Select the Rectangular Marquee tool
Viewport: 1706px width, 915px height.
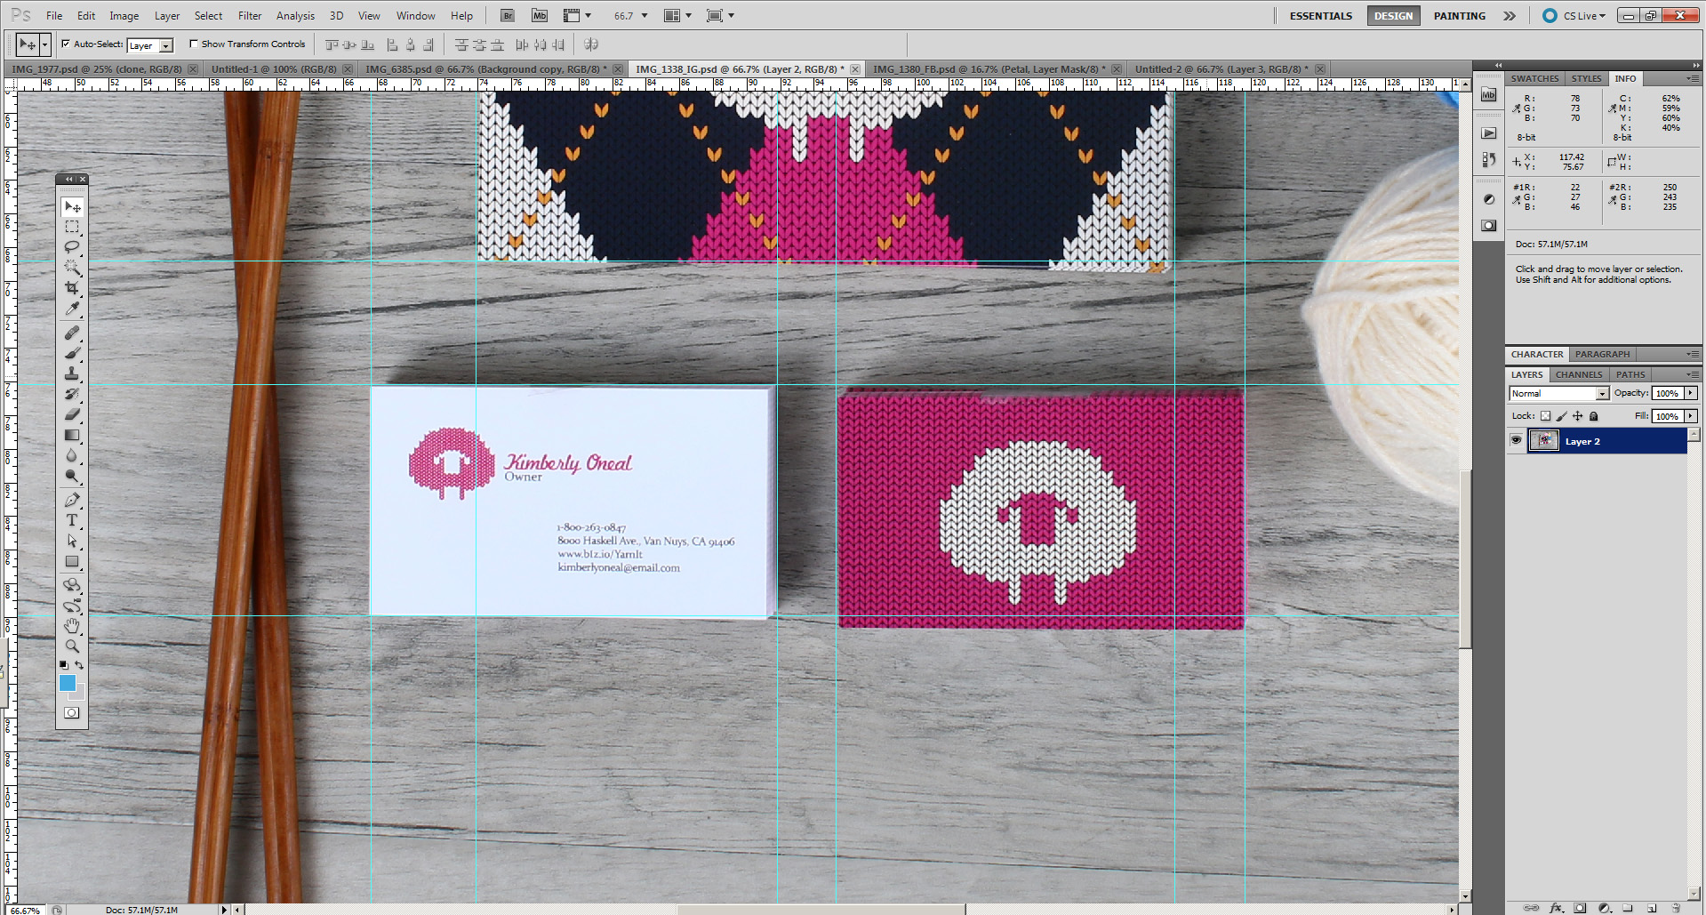click(72, 227)
